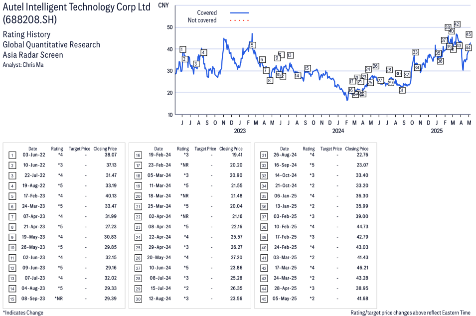Image resolution: width=476 pixels, height=316 pixels.
Task: Select the closing price '19.41'
Action: 237,155
